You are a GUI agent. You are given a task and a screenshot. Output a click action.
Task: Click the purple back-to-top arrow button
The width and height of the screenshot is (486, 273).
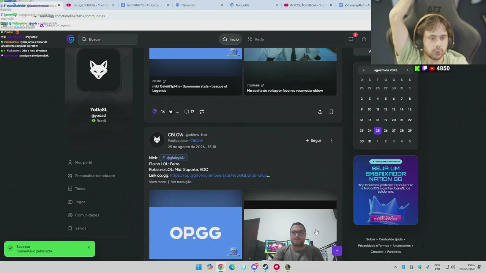[x=337, y=251]
